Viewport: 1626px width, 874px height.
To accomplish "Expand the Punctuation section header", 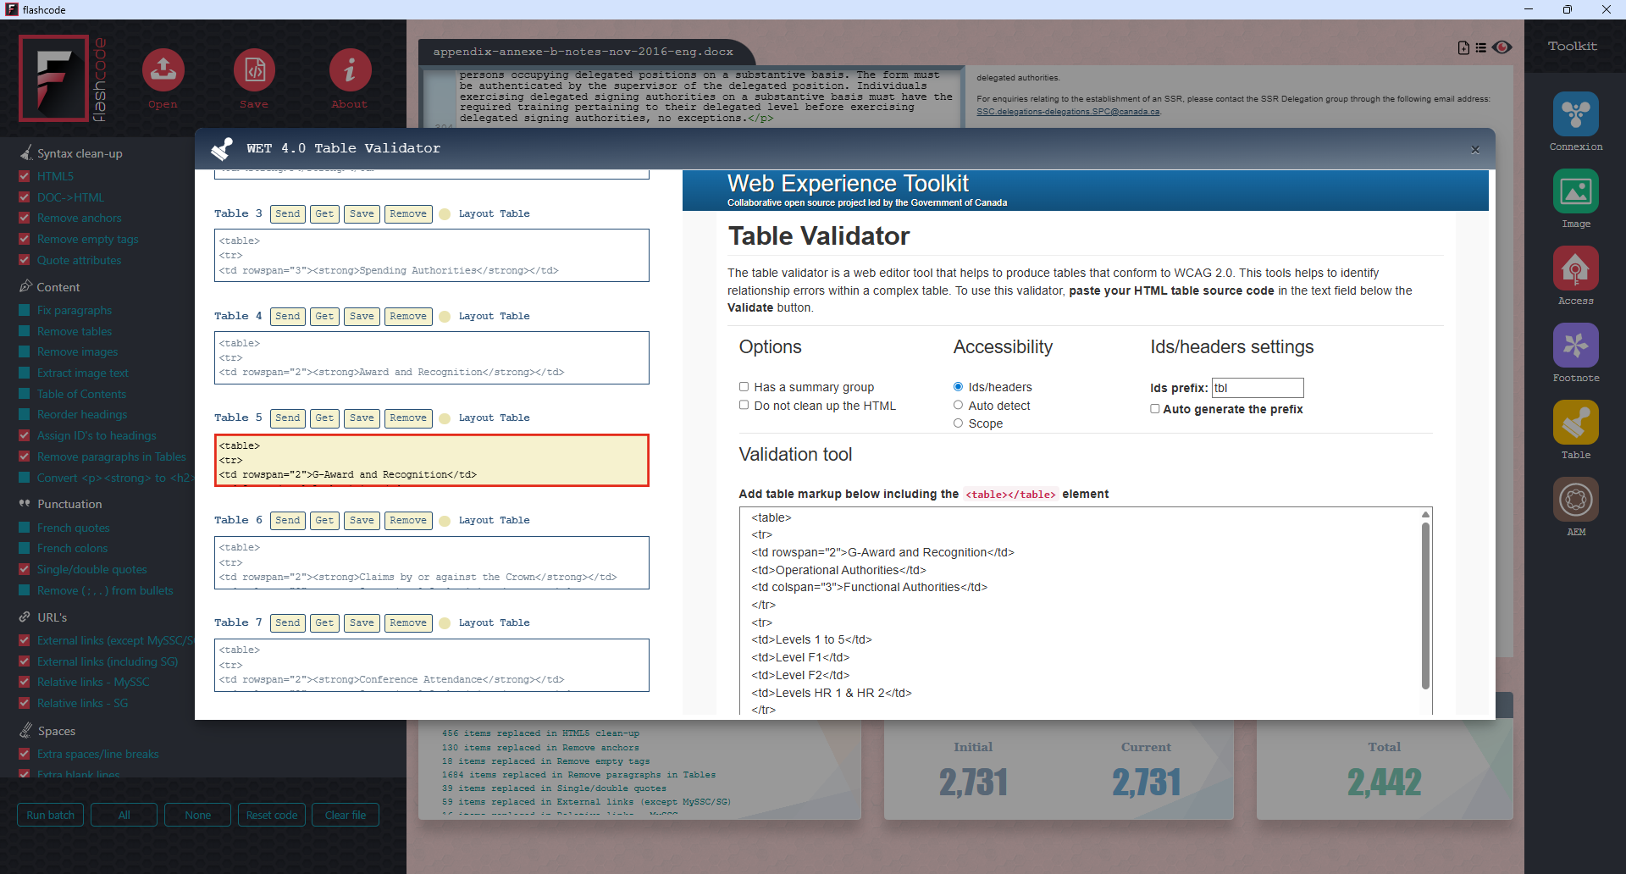I will (x=69, y=504).
